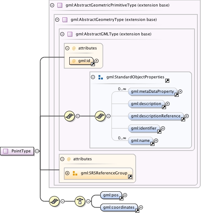Collapse attributes box containing gml:SRSReferenceGroup

[x=62, y=159]
